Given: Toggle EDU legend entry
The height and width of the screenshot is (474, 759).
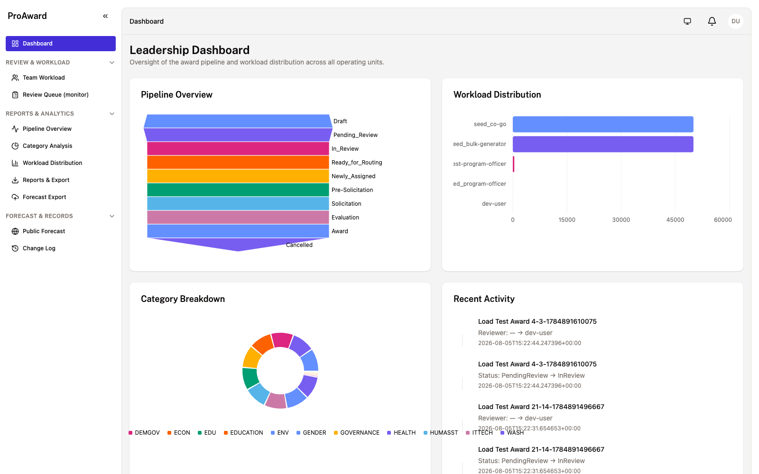Looking at the screenshot, I should pos(207,433).
